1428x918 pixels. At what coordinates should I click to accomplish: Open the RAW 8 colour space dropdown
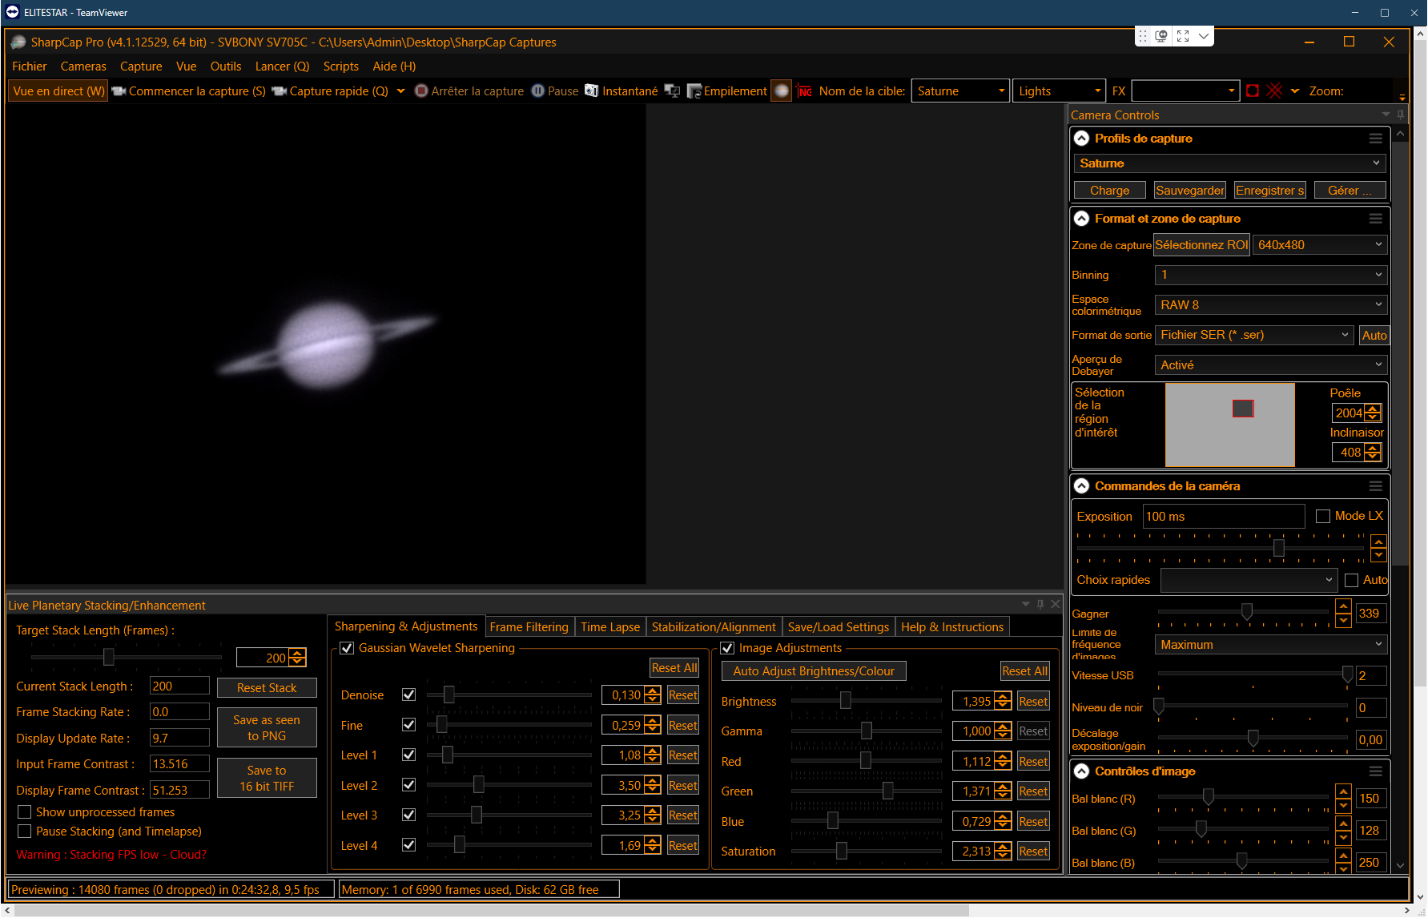(1271, 305)
